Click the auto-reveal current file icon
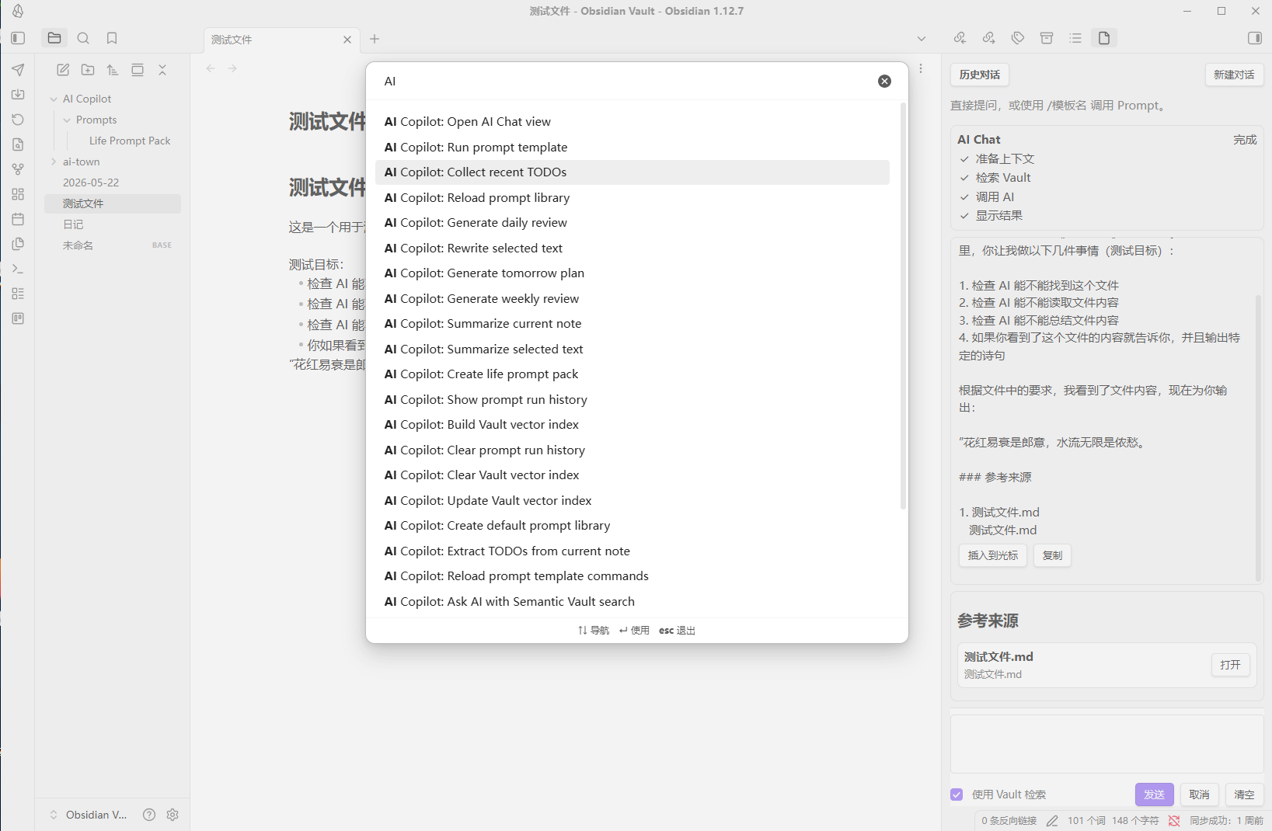 [x=138, y=70]
